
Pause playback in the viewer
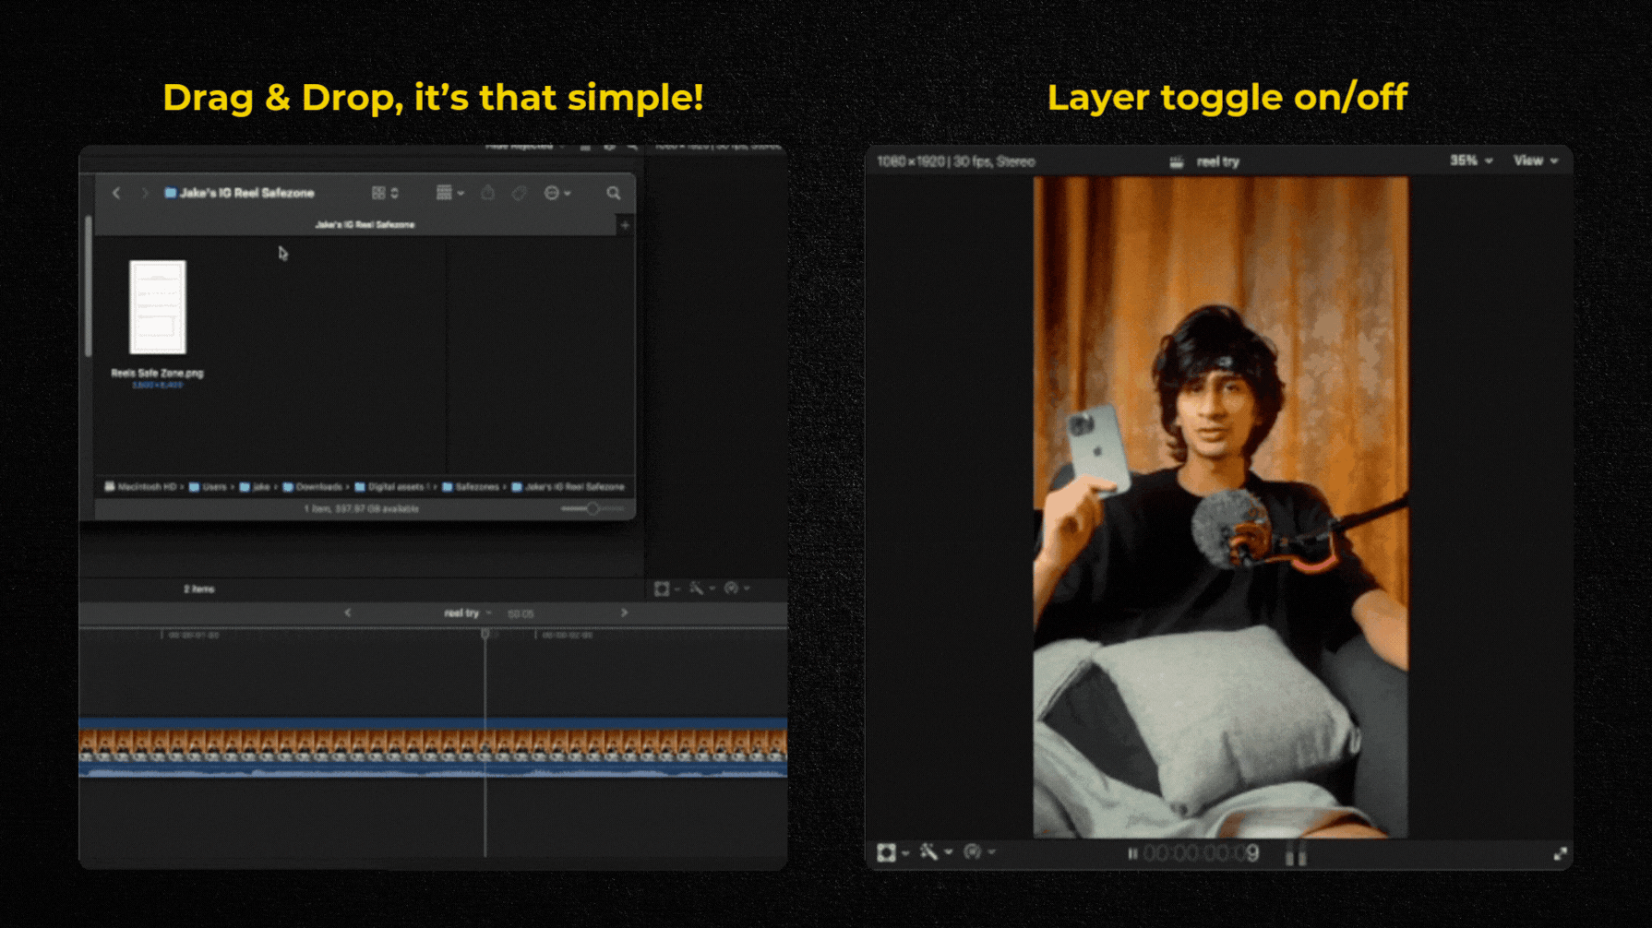click(x=1132, y=854)
